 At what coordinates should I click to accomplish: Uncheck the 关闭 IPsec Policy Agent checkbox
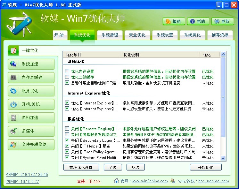coord(67,151)
